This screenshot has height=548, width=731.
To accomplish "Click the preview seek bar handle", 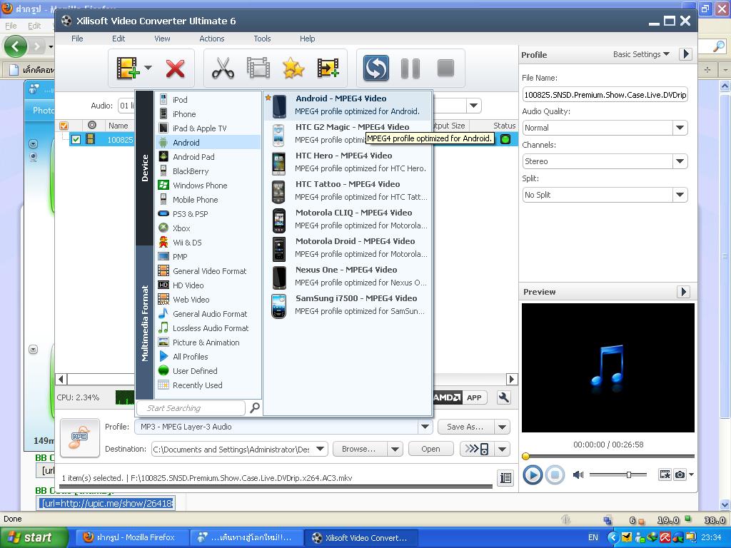I will [526, 456].
